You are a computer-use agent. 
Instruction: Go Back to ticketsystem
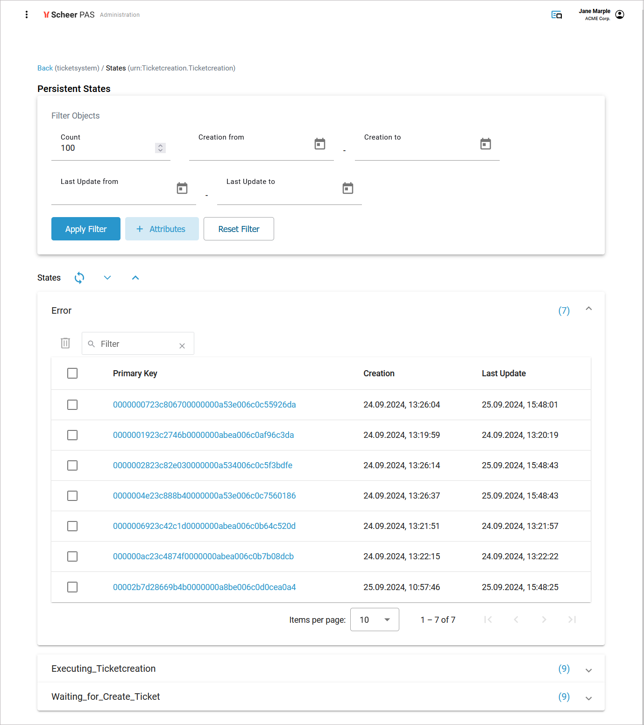[45, 68]
